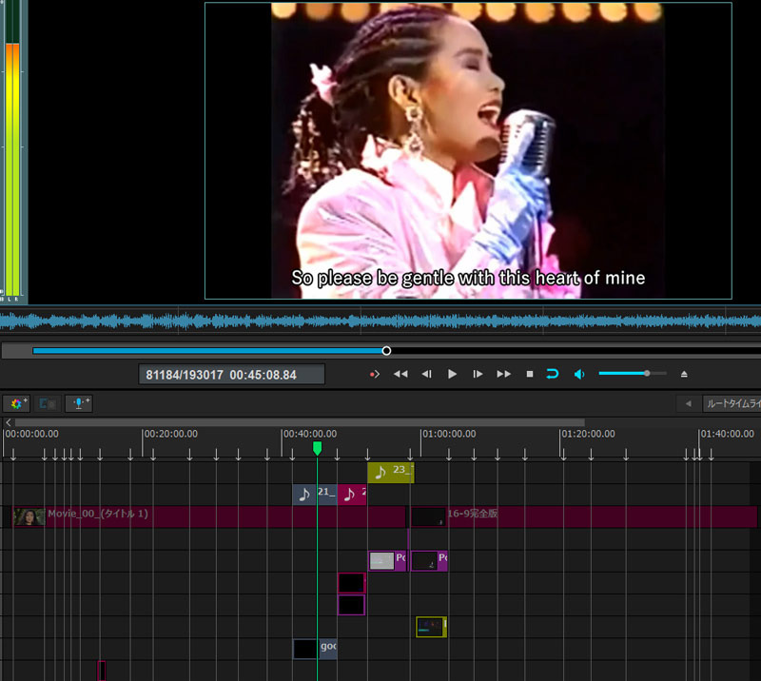Click the 00:20:00.00 ruler label
Image resolution: width=761 pixels, height=681 pixels.
[x=171, y=434]
